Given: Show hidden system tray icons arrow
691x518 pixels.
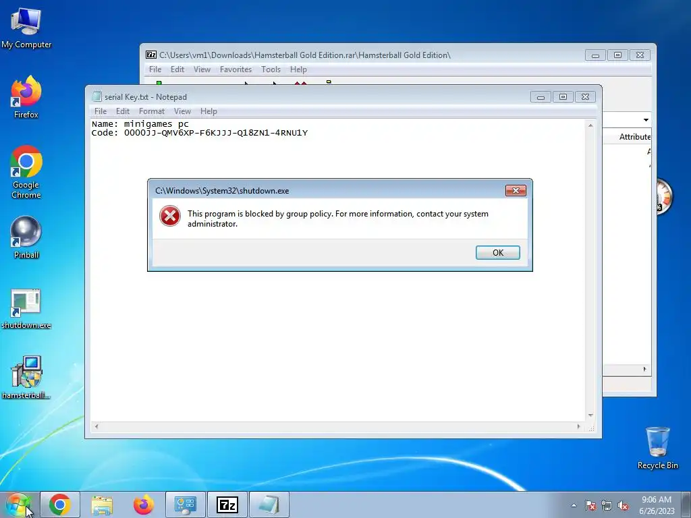Looking at the screenshot, I should (x=574, y=505).
